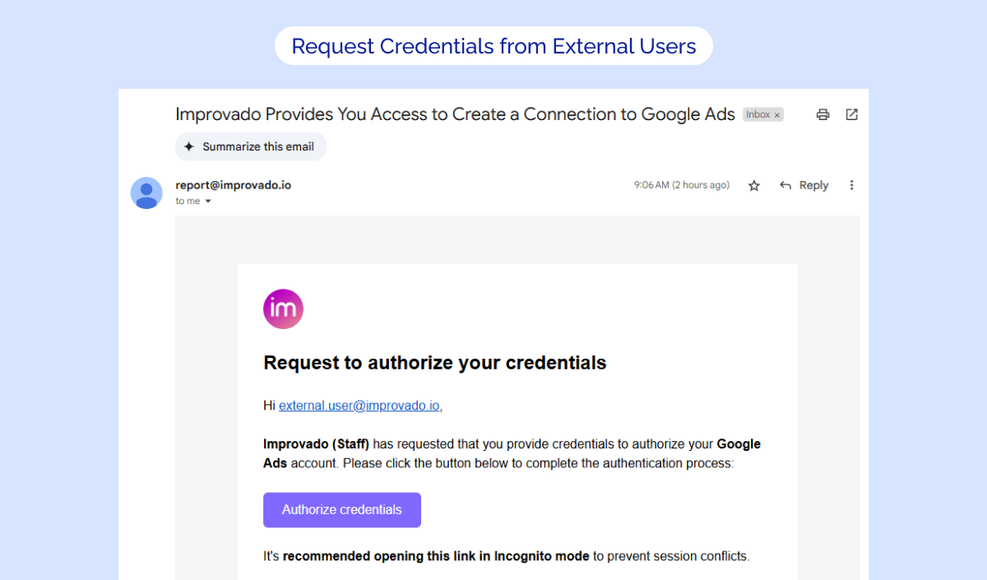Image resolution: width=987 pixels, height=580 pixels.
Task: Click the 'Request to authorize your credentials' heading
Action: click(434, 363)
